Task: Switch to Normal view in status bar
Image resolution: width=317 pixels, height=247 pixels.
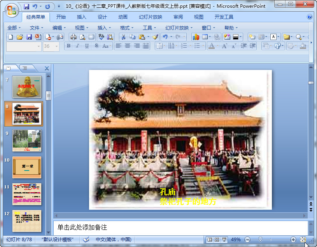Action: [x=210, y=240]
